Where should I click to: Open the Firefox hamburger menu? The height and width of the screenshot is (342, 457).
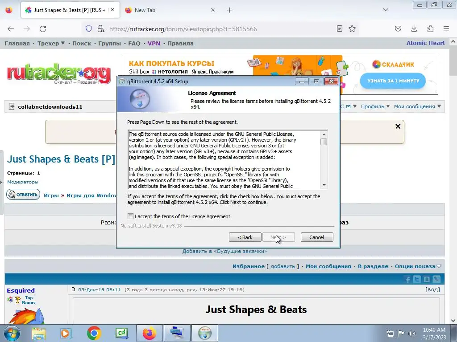coord(446,28)
